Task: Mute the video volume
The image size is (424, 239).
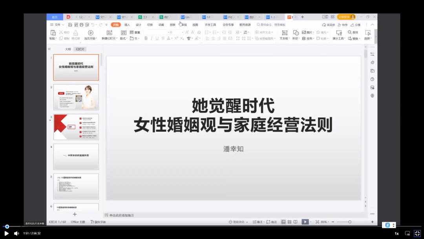Action: point(16,233)
